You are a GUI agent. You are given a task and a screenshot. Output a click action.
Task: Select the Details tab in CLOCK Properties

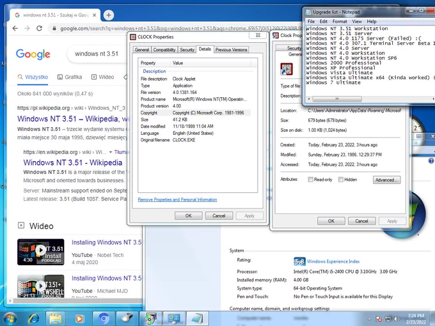coord(205,49)
